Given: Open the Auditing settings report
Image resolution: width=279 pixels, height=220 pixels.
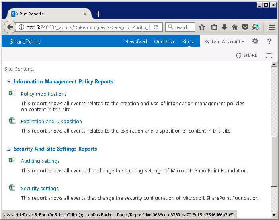Looking at the screenshot, I should [40, 161].
